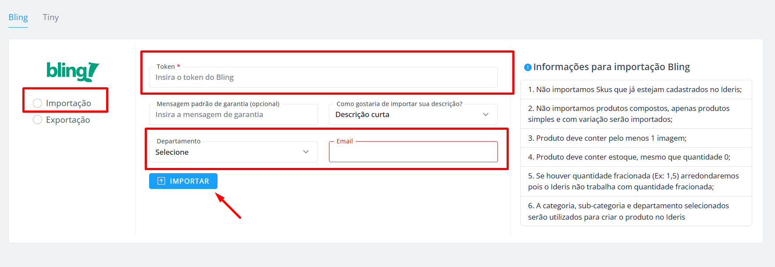Click rule 6 about categoria and departamento
This screenshot has width=775, height=267.
[x=636, y=211]
